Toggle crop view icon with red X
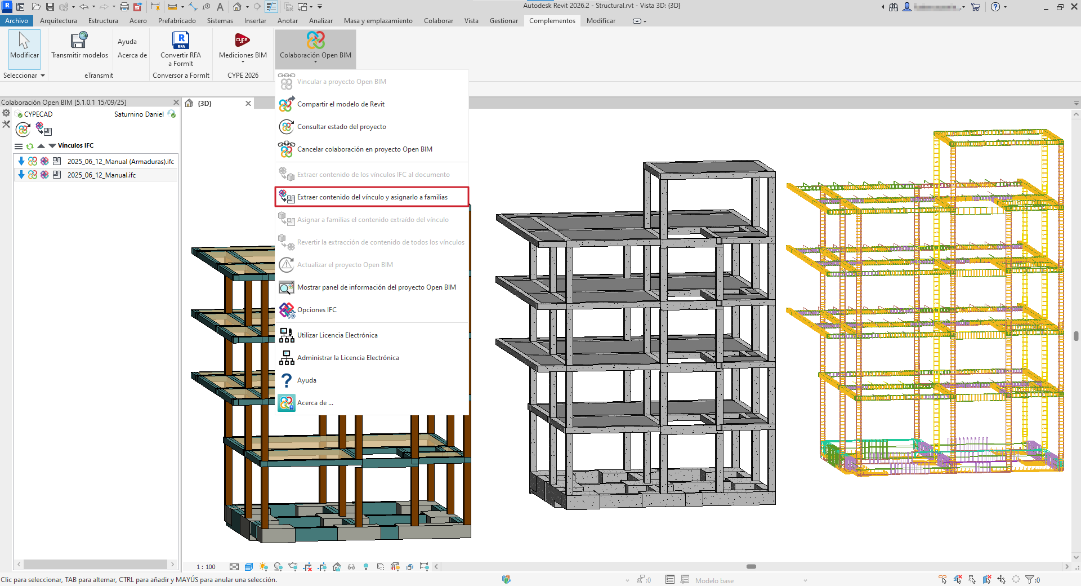Screen dimensions: 1081x586 307,567
